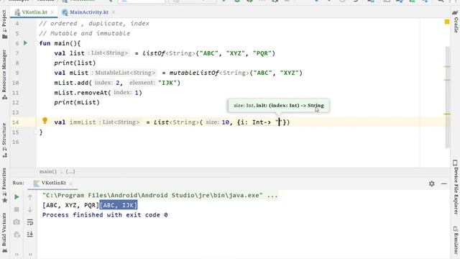Click the mutableListOf function call
Screen dimensions: 460x259
pos(194,73)
